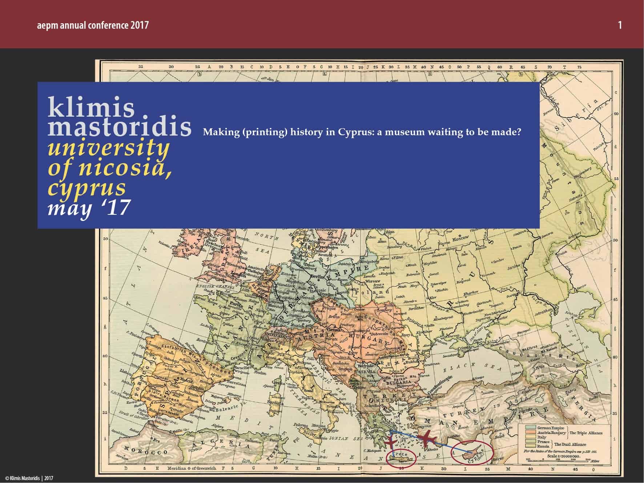Click the Austria-Hungary legend swatch
The image size is (644, 483).
531,432
